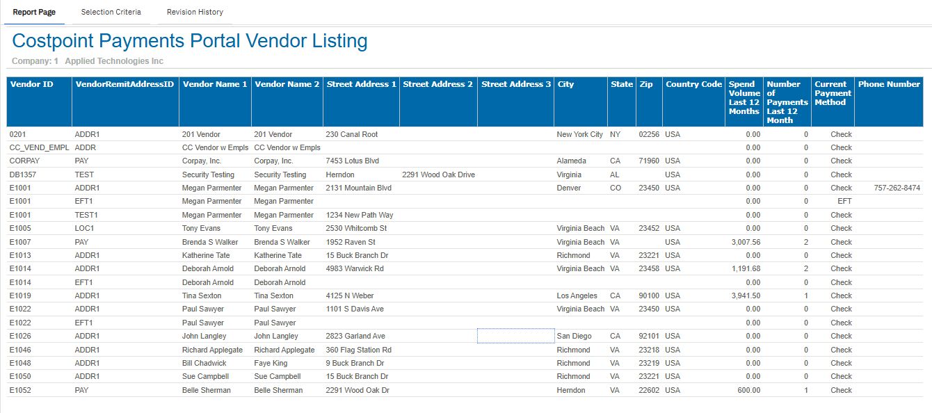
Task: Select the Los Angeles city cell
Action: tap(577, 295)
